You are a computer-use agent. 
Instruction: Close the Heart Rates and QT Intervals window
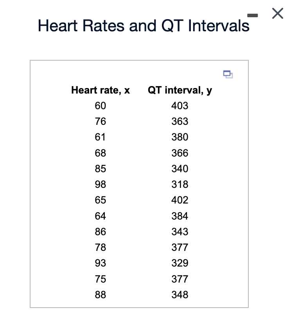[x=277, y=13]
